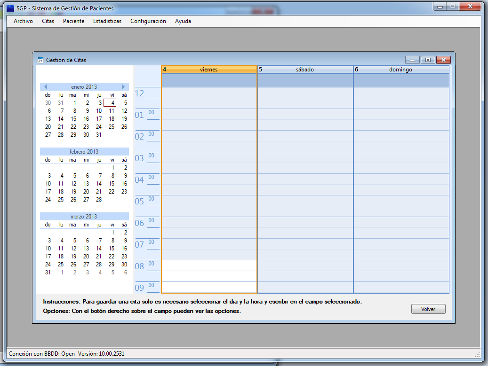Click the marzo 2013 month title
The width and height of the screenshot is (488, 366).
click(x=84, y=217)
